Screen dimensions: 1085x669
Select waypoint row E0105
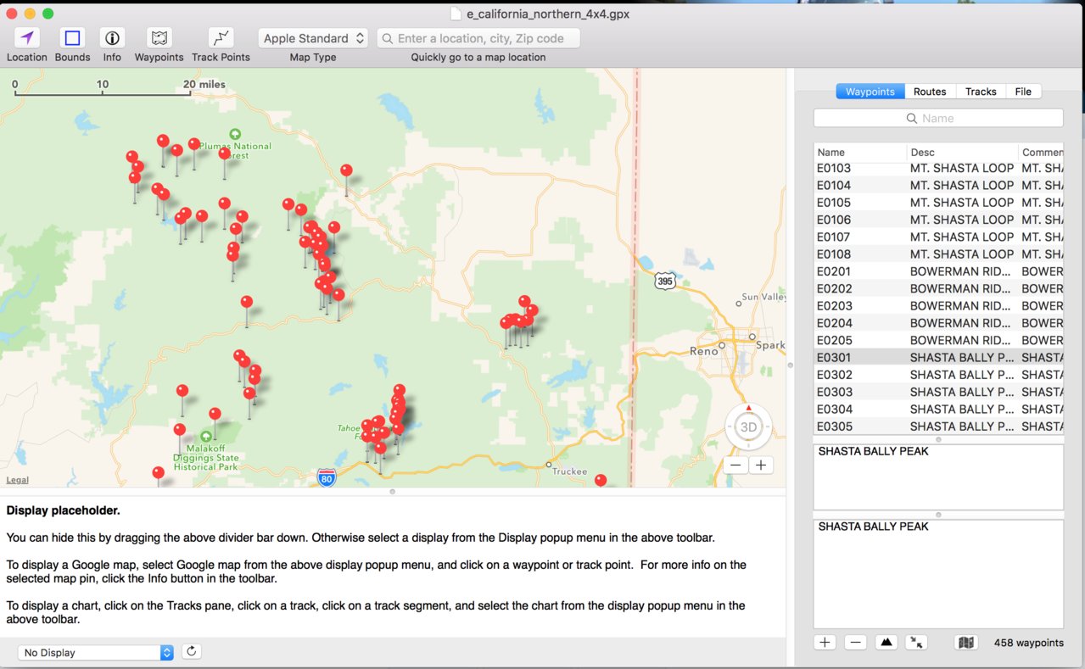[938, 203]
